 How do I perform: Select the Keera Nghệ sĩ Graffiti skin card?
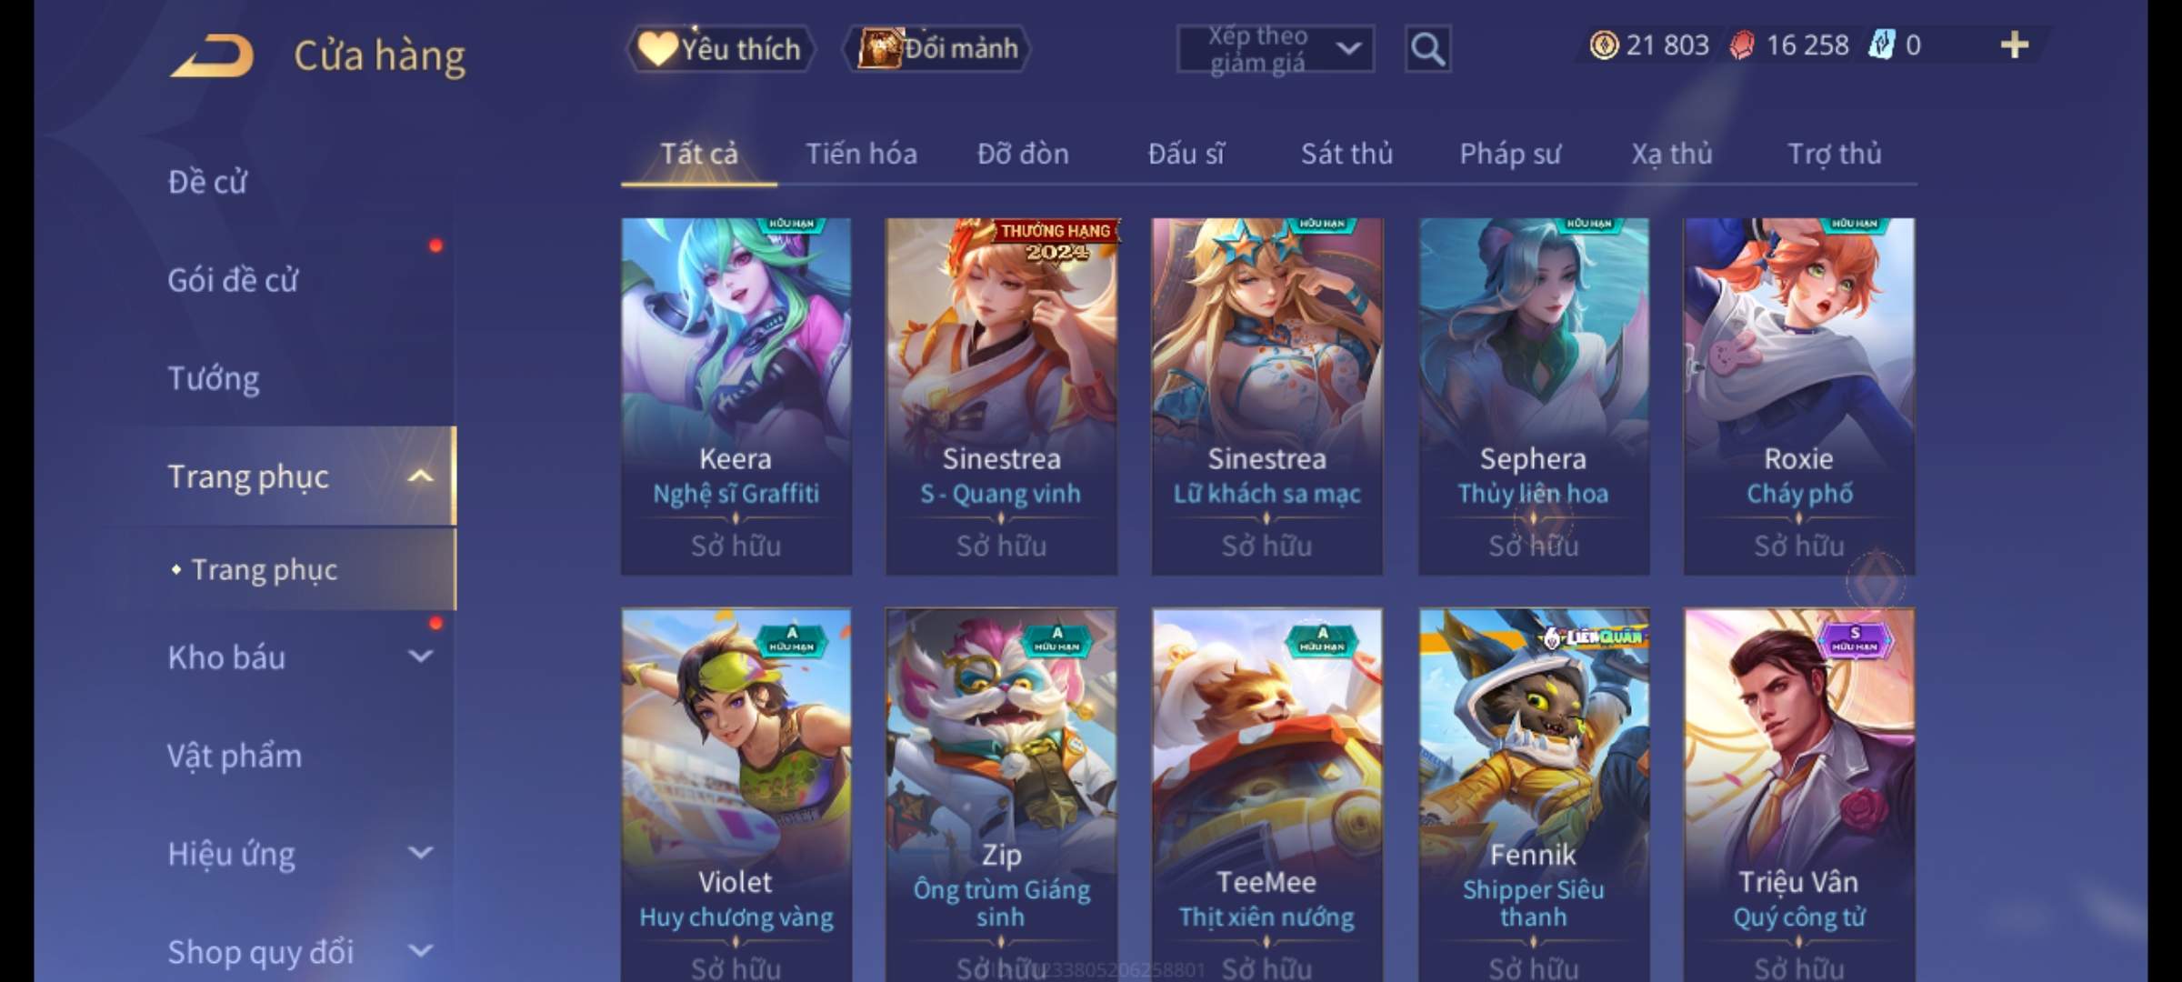736,396
